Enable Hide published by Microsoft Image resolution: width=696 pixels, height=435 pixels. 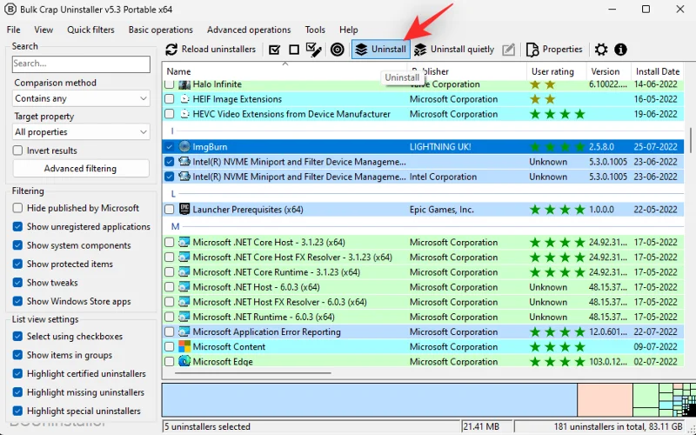click(17, 208)
